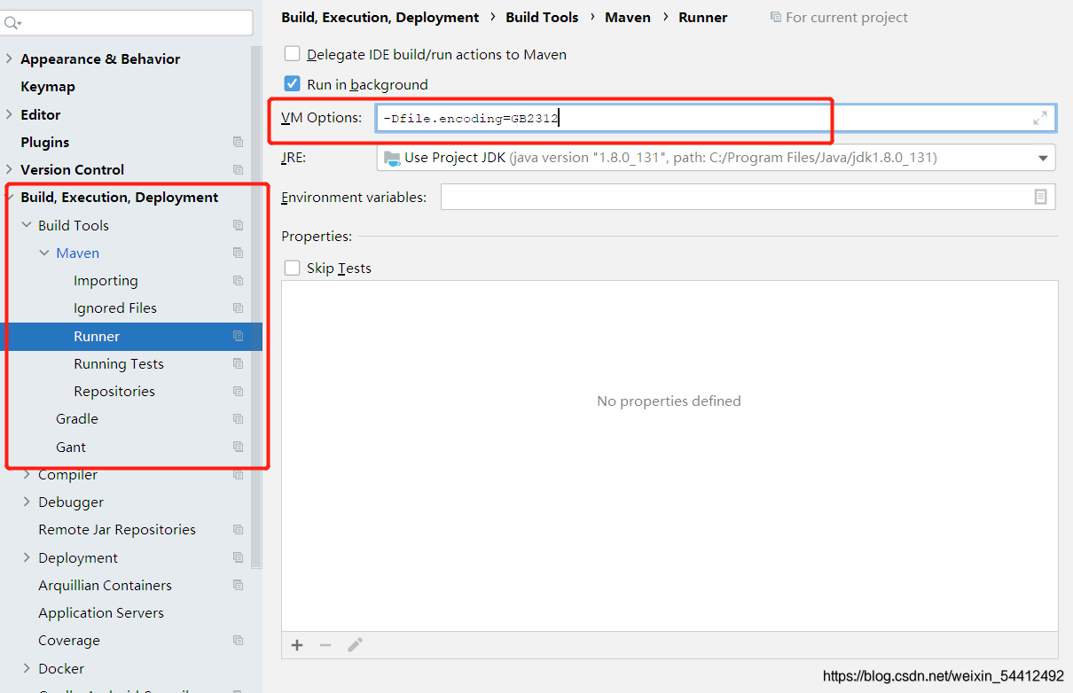The image size is (1073, 693).
Task: Click the Build Tools breadcrumb
Action: pos(542,17)
